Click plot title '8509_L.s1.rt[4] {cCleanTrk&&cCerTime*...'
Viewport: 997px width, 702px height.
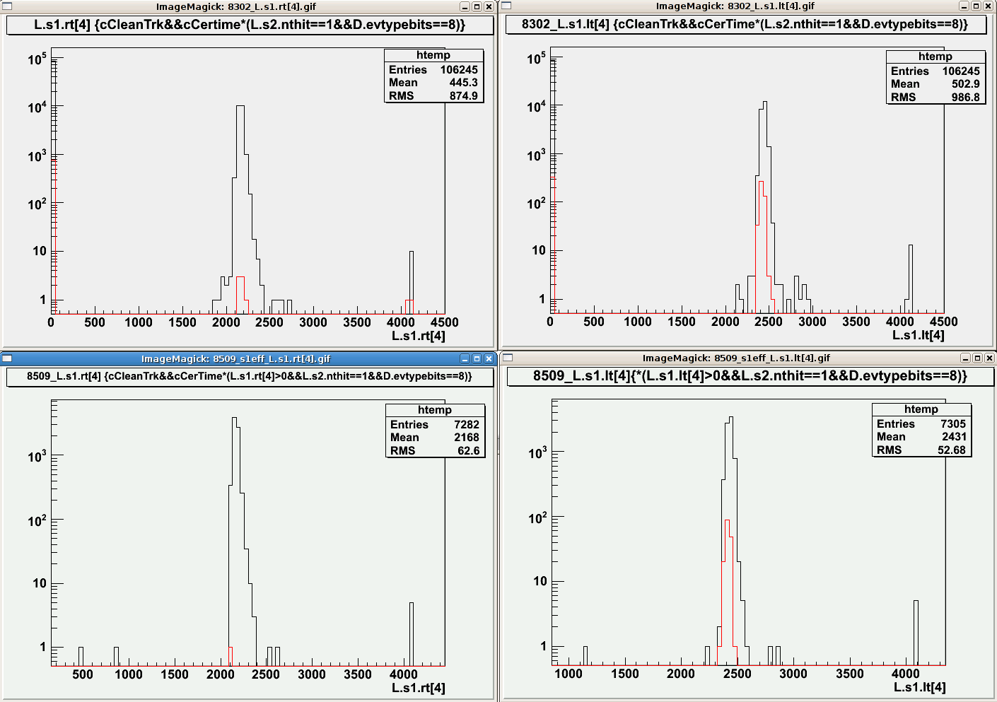click(x=250, y=376)
